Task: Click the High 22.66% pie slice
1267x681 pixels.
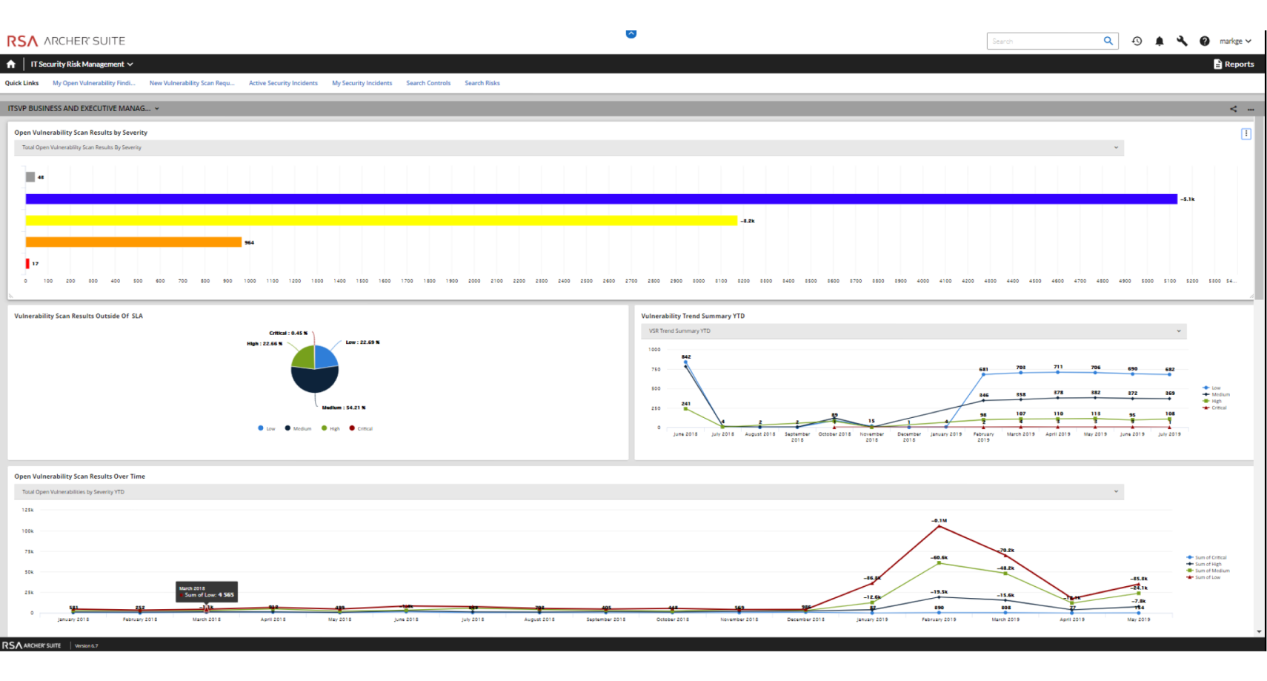Action: [x=303, y=358]
